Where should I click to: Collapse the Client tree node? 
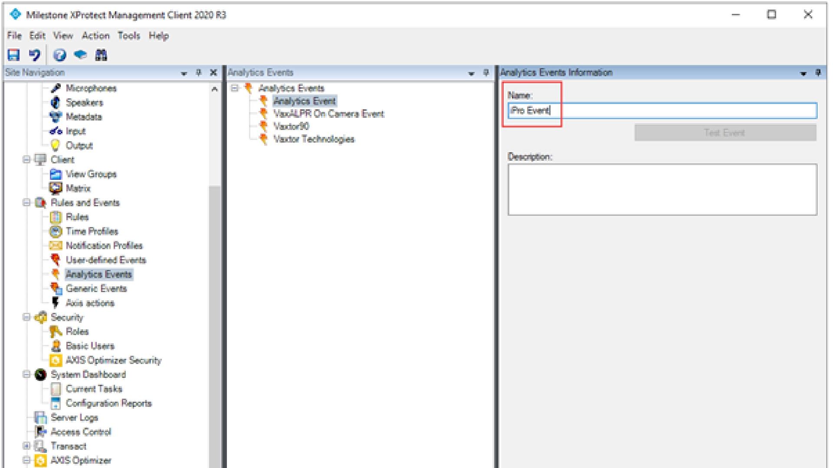click(26, 159)
